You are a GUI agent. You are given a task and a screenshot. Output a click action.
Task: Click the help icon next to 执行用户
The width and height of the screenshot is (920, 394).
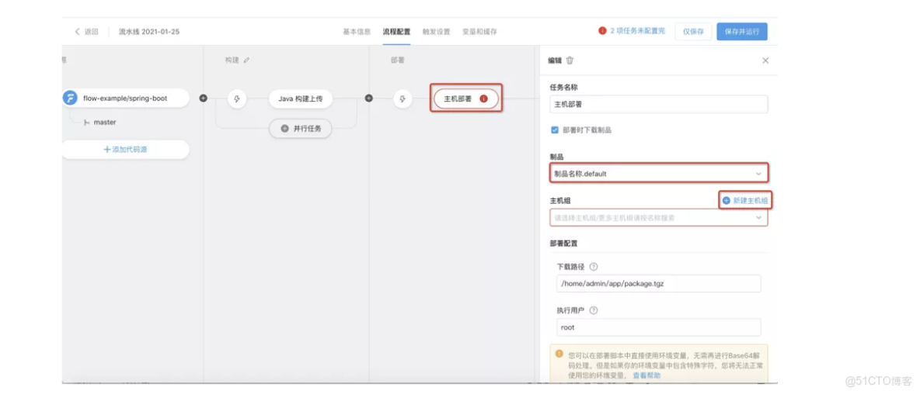coord(593,310)
